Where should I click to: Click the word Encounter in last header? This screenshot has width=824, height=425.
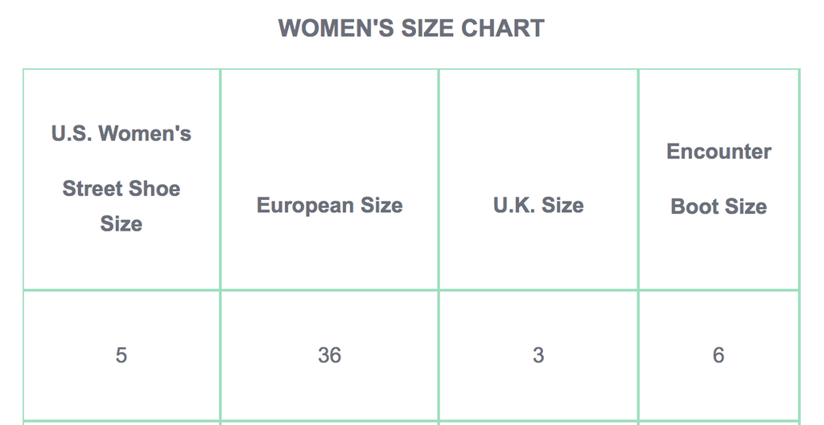tap(719, 151)
